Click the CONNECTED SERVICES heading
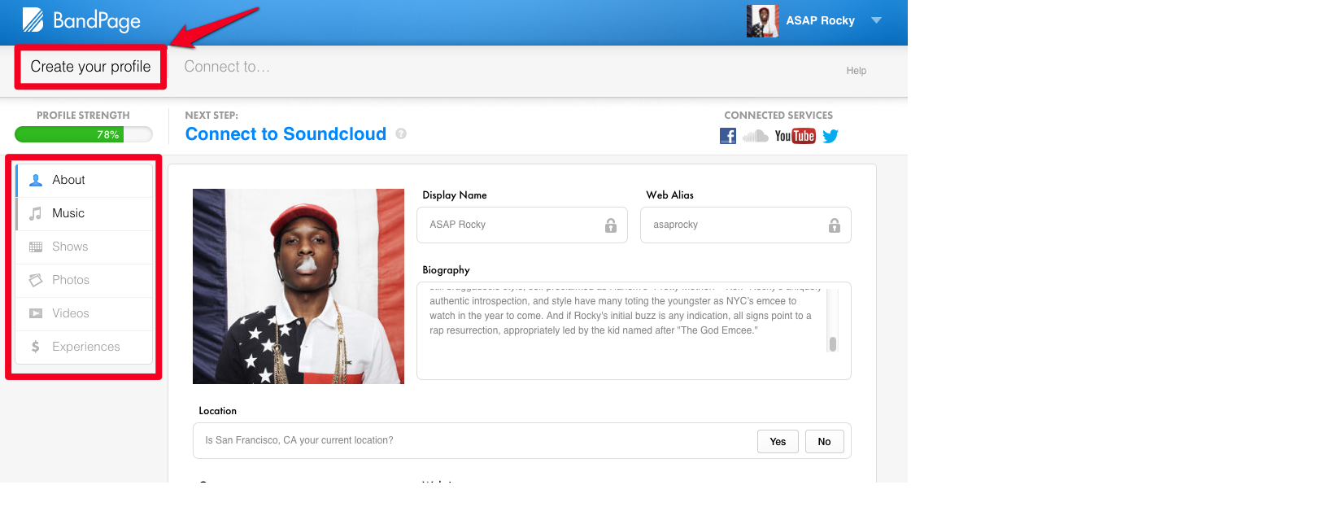Viewport: 1334px width, 520px height. (778, 116)
